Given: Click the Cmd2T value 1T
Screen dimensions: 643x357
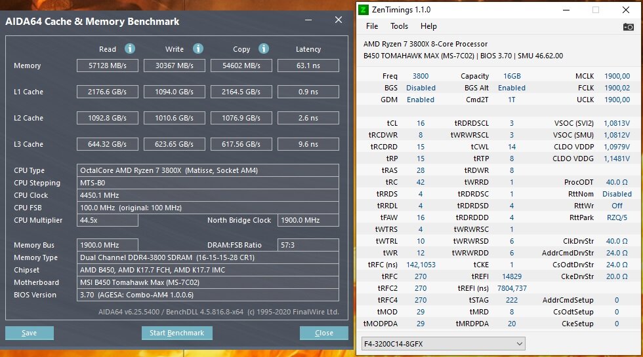Looking at the screenshot, I should [x=512, y=100].
